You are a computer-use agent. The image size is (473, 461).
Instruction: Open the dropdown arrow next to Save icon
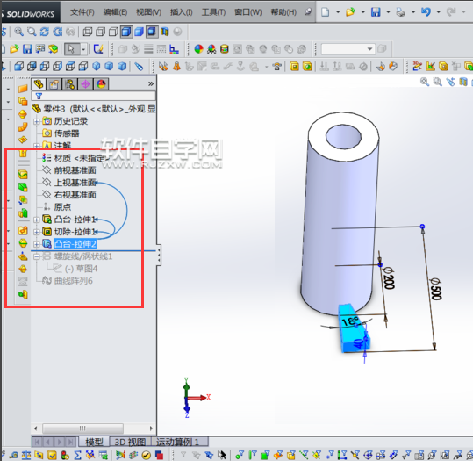(388, 12)
